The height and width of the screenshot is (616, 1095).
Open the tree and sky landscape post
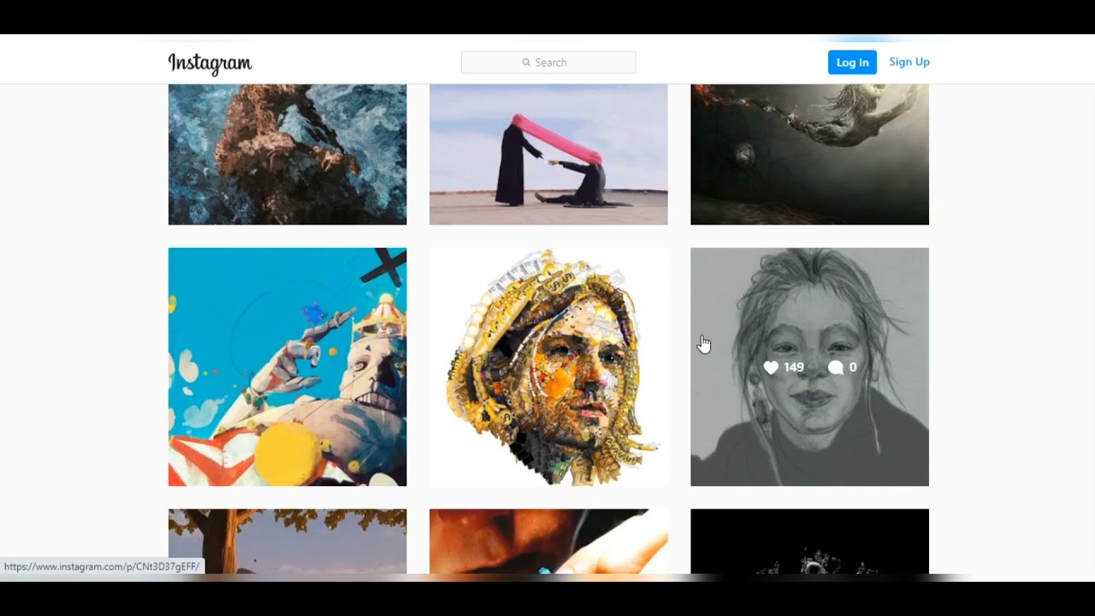(287, 542)
